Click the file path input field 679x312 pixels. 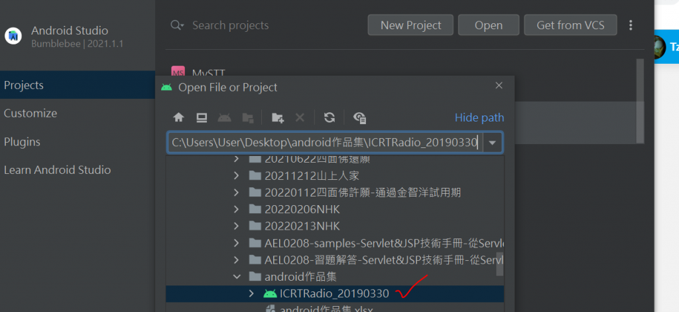(325, 143)
